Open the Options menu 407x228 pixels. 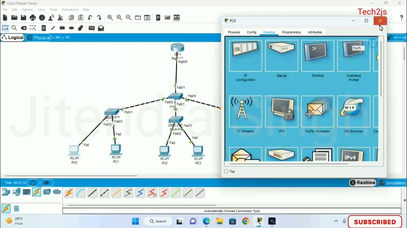(x=27, y=9)
